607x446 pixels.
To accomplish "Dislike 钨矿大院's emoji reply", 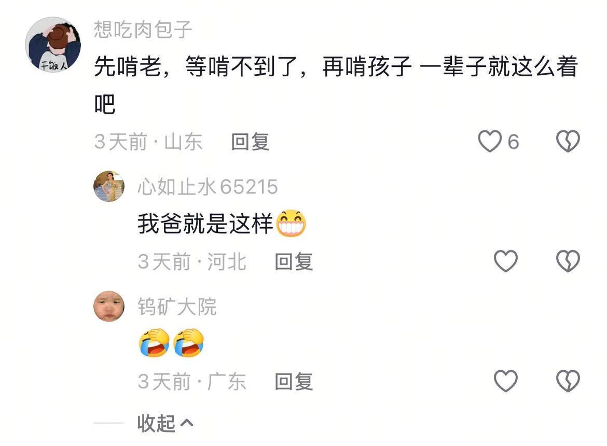I will (568, 381).
